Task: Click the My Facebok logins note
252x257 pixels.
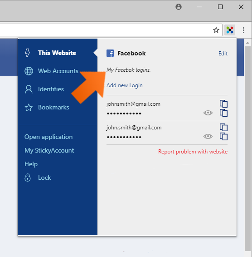Action: click(x=129, y=70)
